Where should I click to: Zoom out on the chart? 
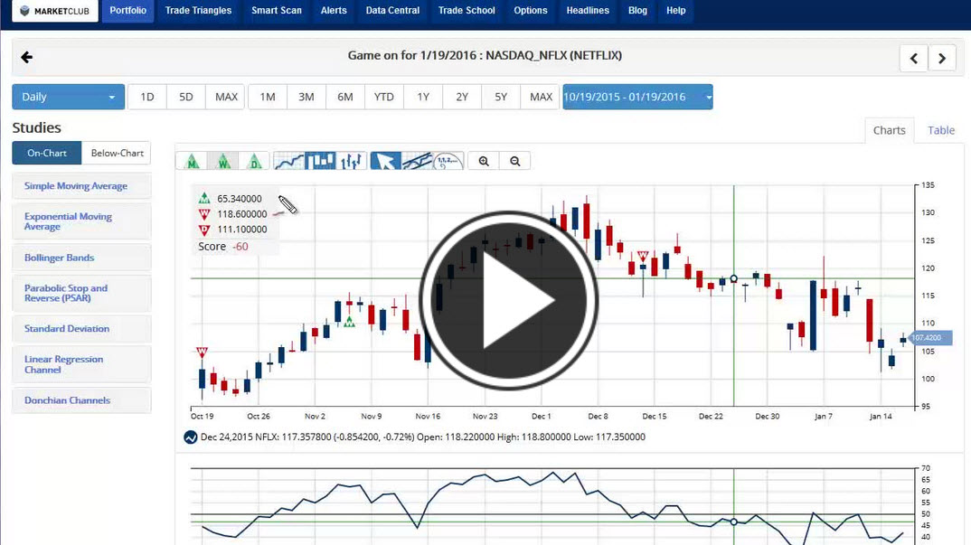click(514, 161)
